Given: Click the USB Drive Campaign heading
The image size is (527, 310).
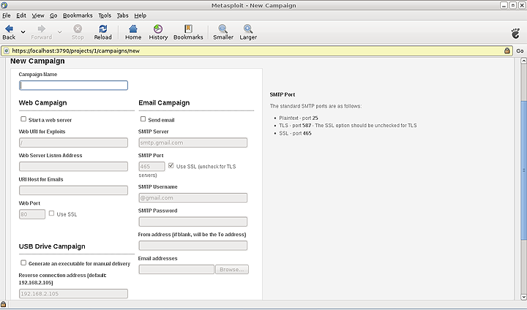Looking at the screenshot, I should coord(52,246).
